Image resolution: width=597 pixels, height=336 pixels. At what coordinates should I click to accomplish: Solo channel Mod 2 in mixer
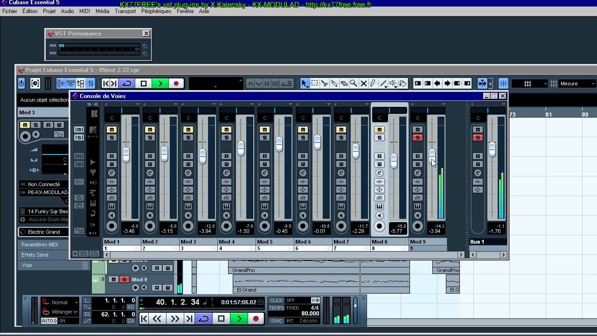tap(150, 138)
